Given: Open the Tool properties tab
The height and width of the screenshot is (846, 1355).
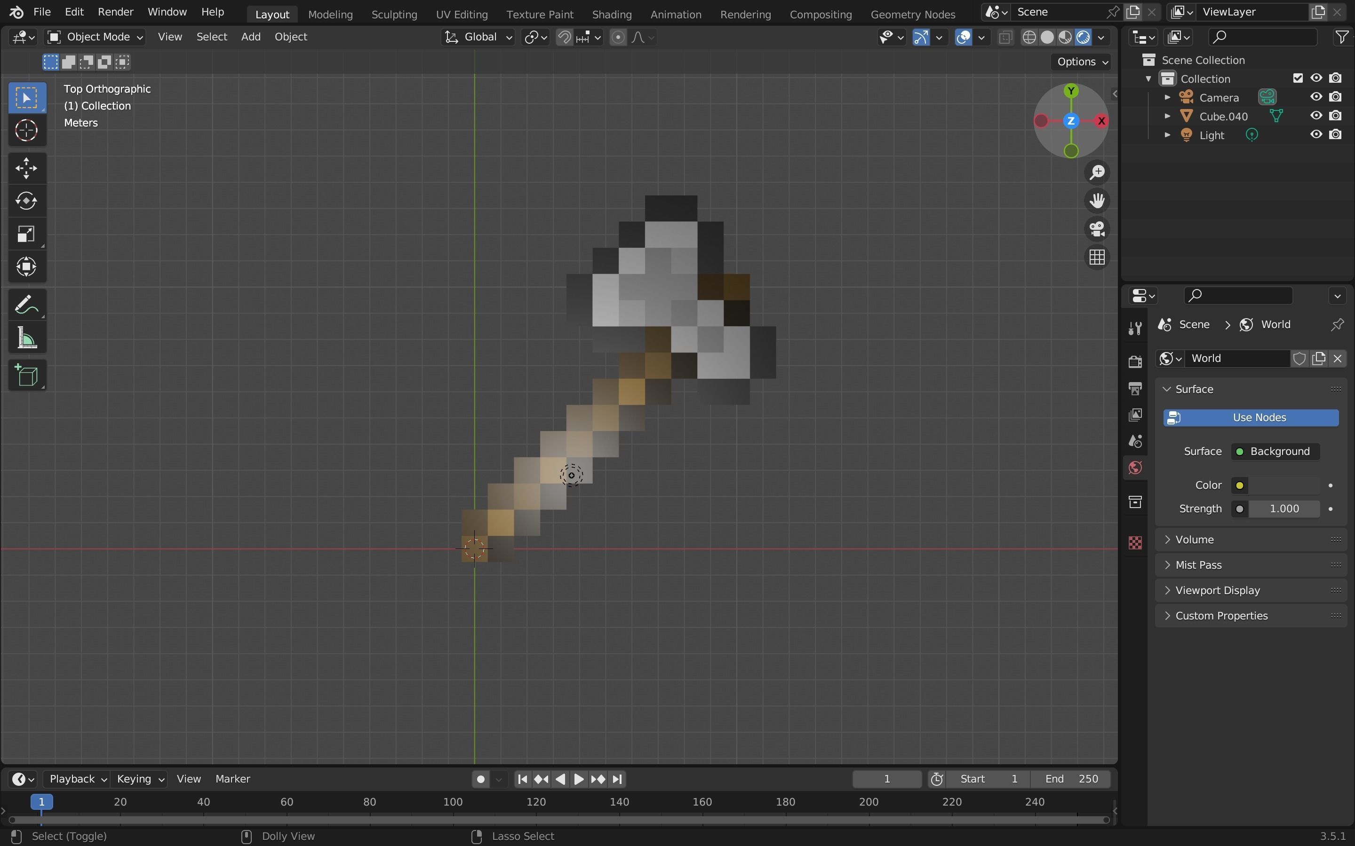Looking at the screenshot, I should click(x=1135, y=329).
